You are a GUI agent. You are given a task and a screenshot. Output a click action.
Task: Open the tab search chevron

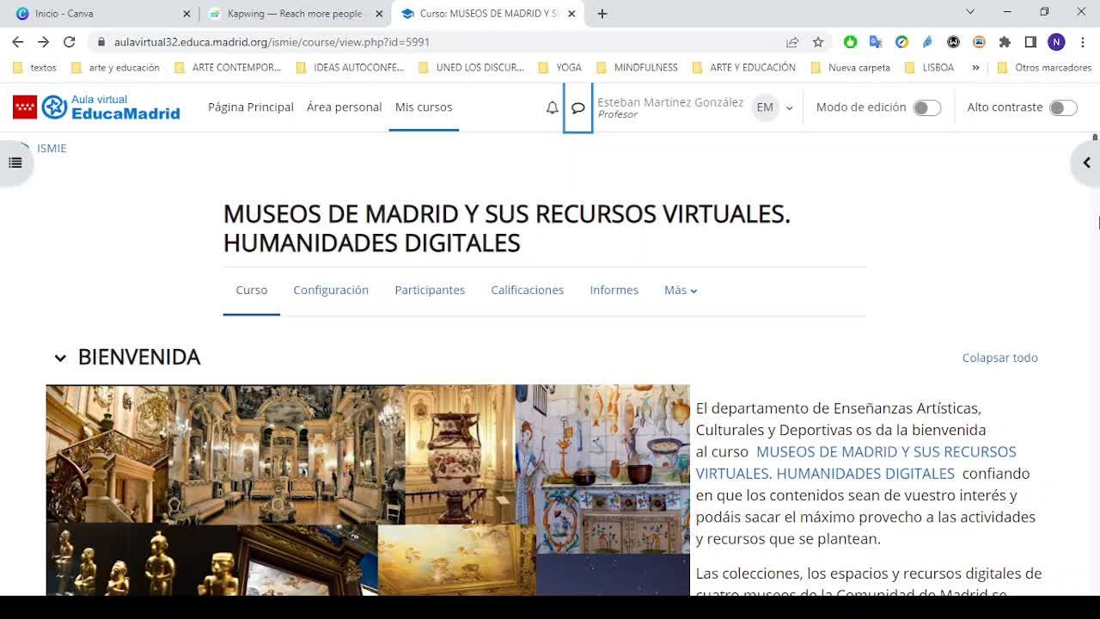point(970,12)
